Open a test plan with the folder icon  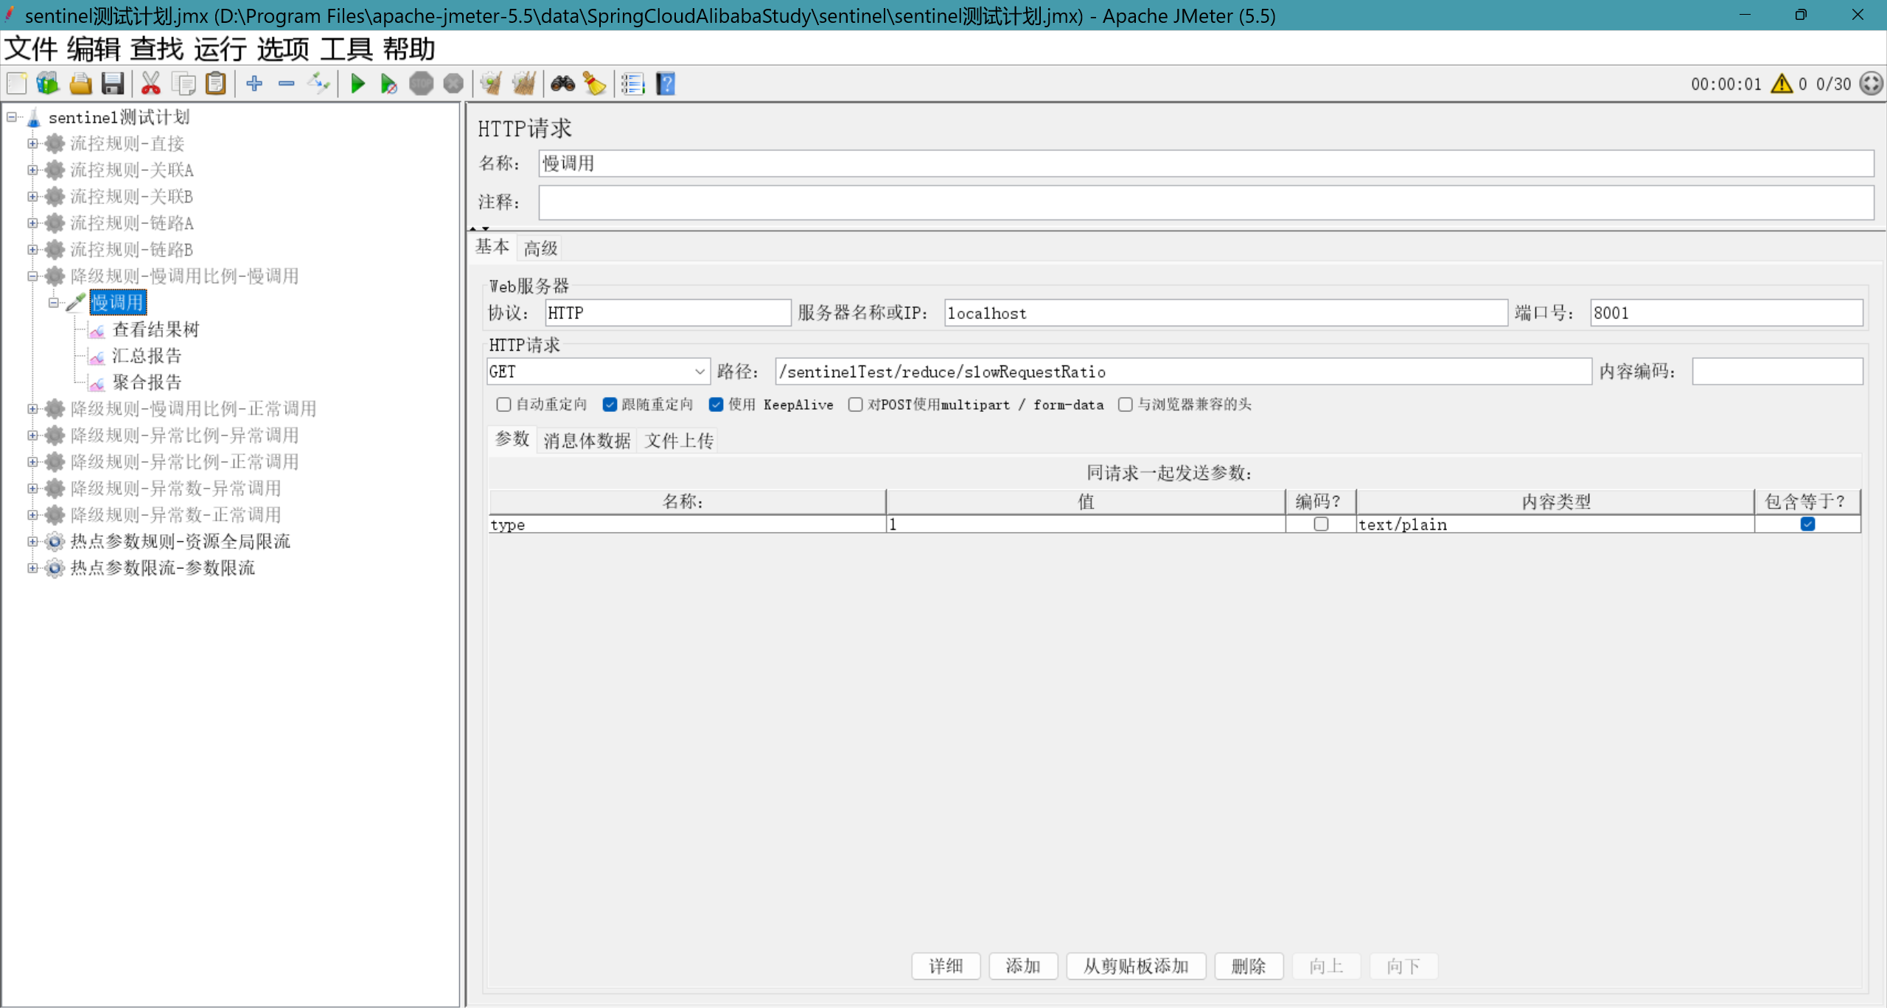pyautogui.click(x=80, y=83)
